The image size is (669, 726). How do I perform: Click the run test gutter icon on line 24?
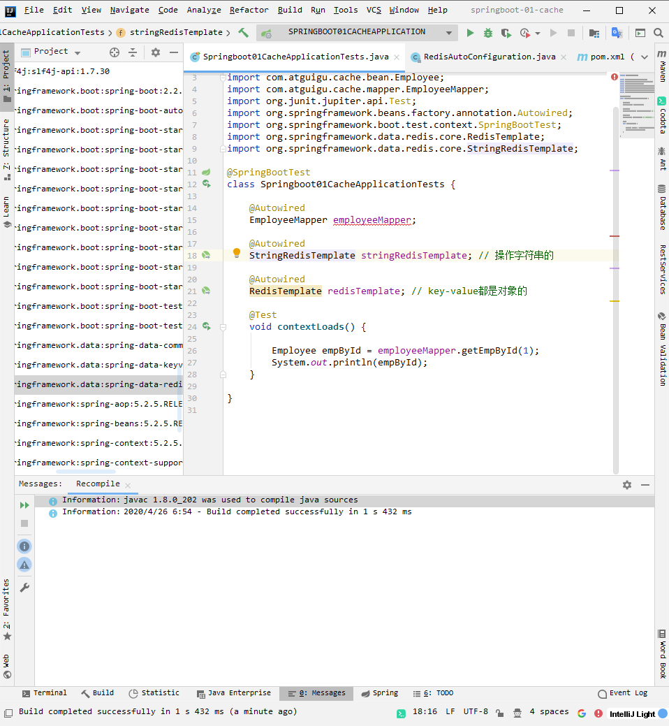point(206,326)
